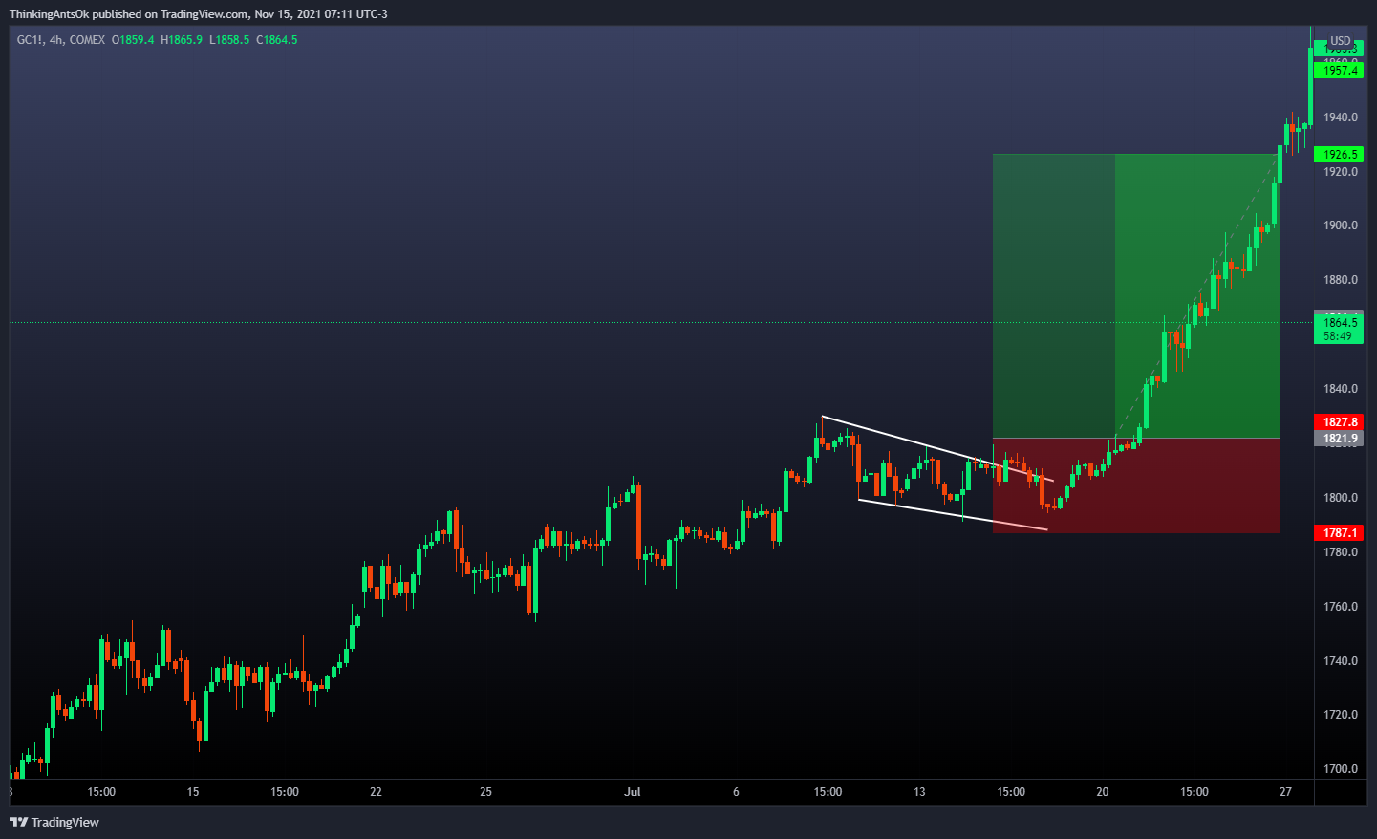Image resolution: width=1377 pixels, height=839 pixels.
Task: Select the gray 1821.9 entry price label
Action: click(1339, 439)
